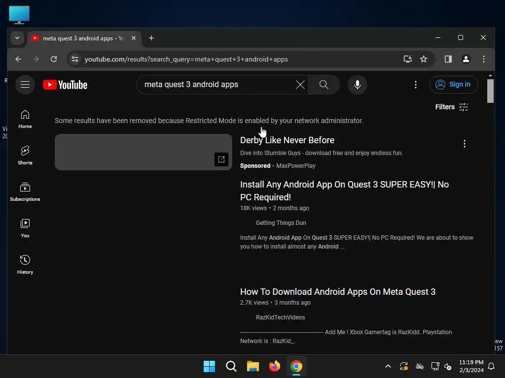This screenshot has height=378, width=505.
Task: Click the OneDrive cloud tray icon
Action: coord(420,366)
